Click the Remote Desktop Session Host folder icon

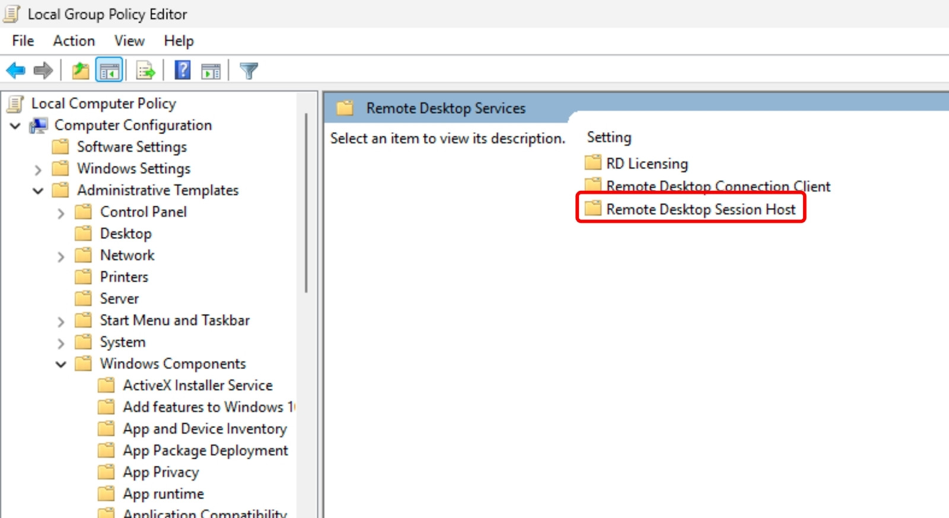click(593, 209)
